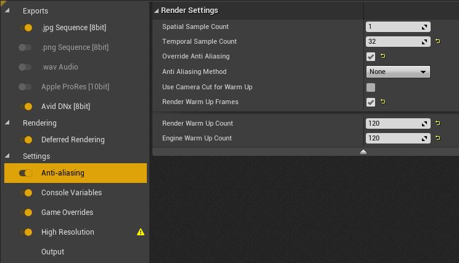Viewport: 459px width, 263px height.
Task: Reset Engine Warm Up Count to default
Action: 438,137
